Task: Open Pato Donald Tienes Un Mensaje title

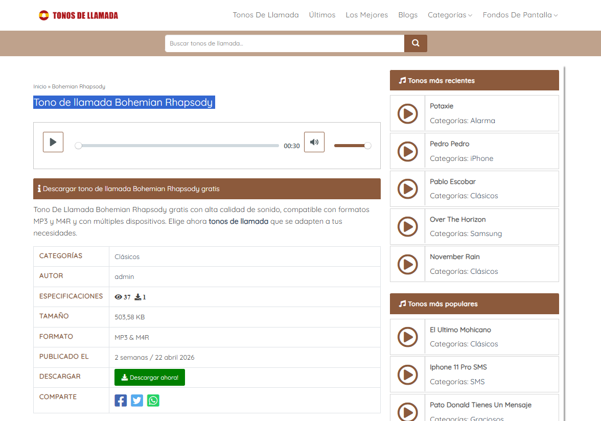Action: 480,405
